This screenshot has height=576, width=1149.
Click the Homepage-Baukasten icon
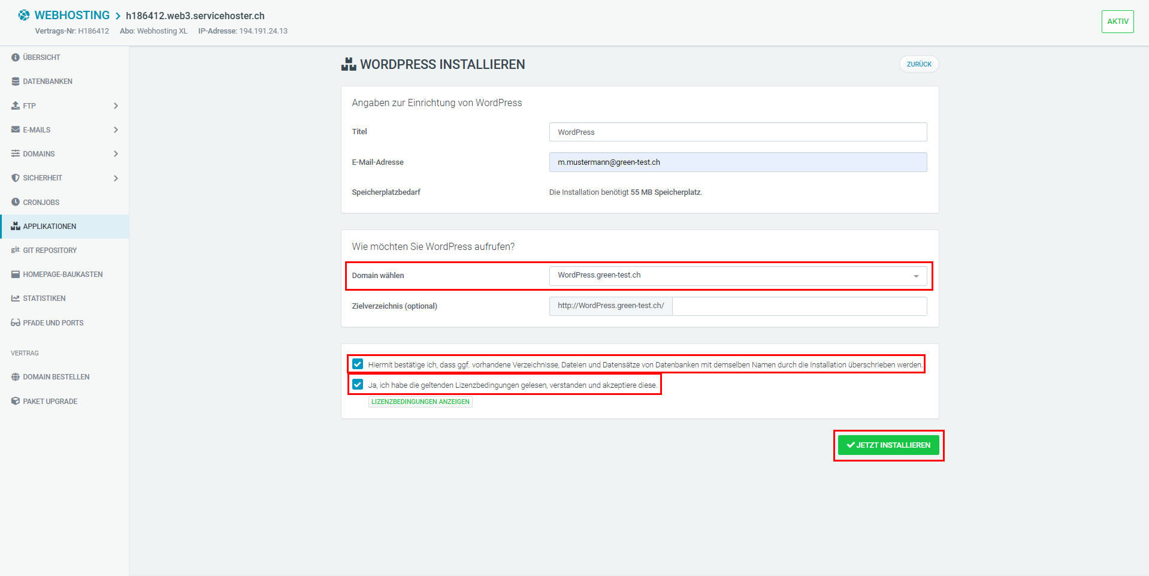[x=16, y=275]
